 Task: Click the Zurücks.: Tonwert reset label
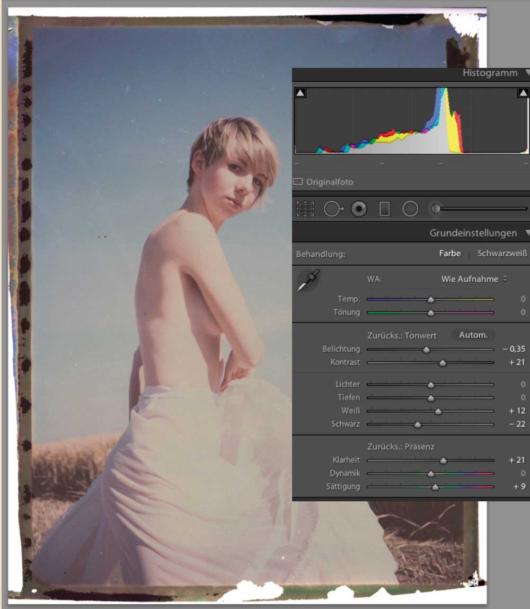point(402,336)
